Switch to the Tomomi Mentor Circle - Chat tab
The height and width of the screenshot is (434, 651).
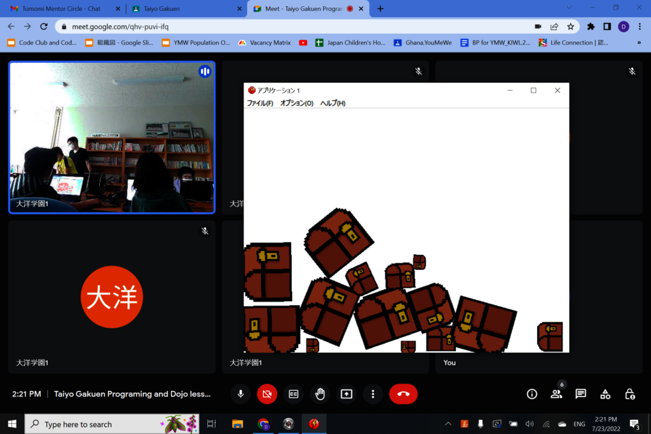(61, 9)
